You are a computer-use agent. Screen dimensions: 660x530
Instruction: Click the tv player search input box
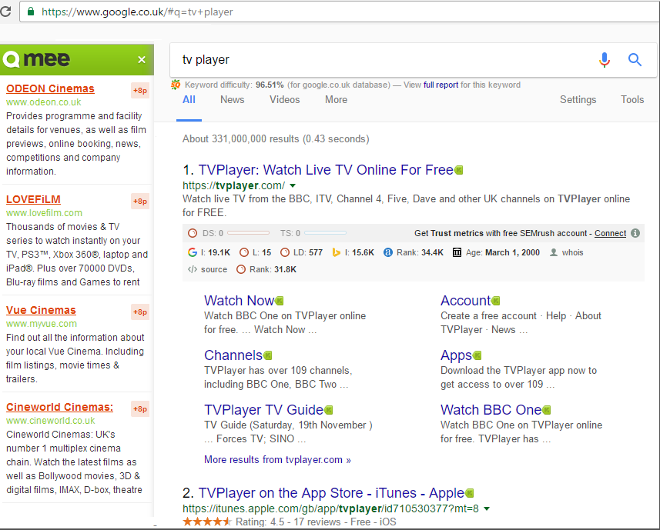click(x=383, y=60)
